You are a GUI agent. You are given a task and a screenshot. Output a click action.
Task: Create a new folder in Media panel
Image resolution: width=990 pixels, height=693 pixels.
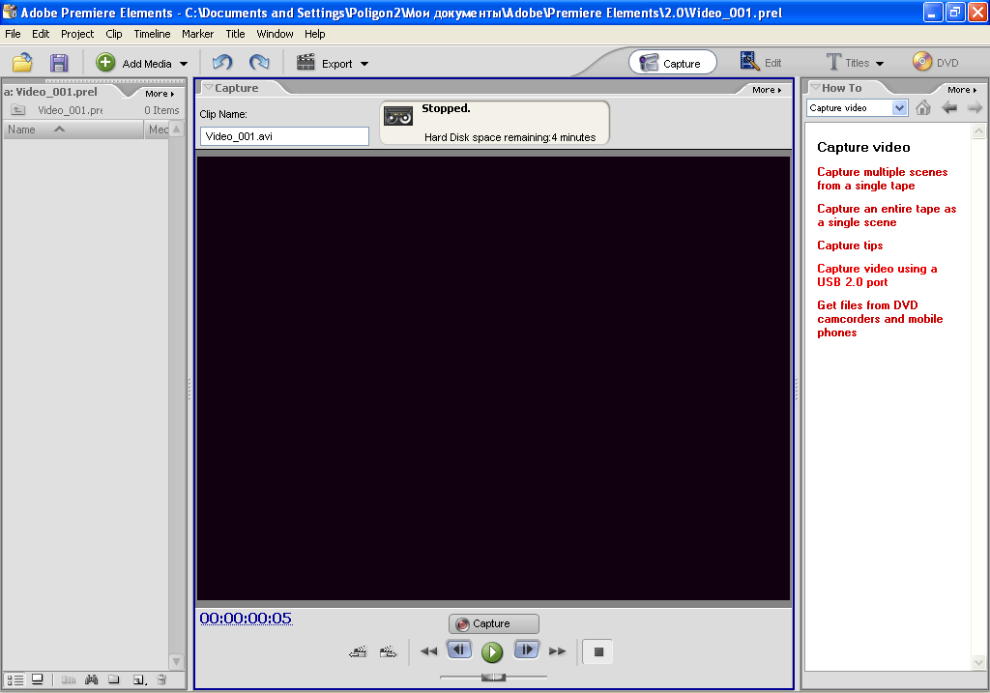click(x=114, y=679)
